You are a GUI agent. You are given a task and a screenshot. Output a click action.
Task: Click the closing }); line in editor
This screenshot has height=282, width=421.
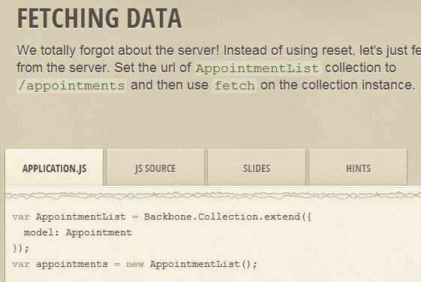(20, 248)
